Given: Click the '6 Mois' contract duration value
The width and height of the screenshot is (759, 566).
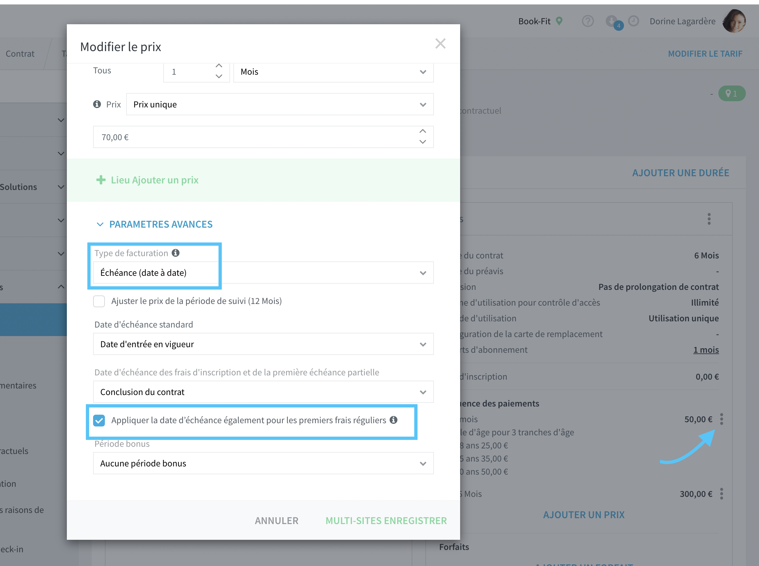Looking at the screenshot, I should click(x=706, y=255).
